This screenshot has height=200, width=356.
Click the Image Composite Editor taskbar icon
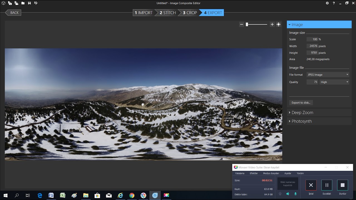[x=155, y=195]
